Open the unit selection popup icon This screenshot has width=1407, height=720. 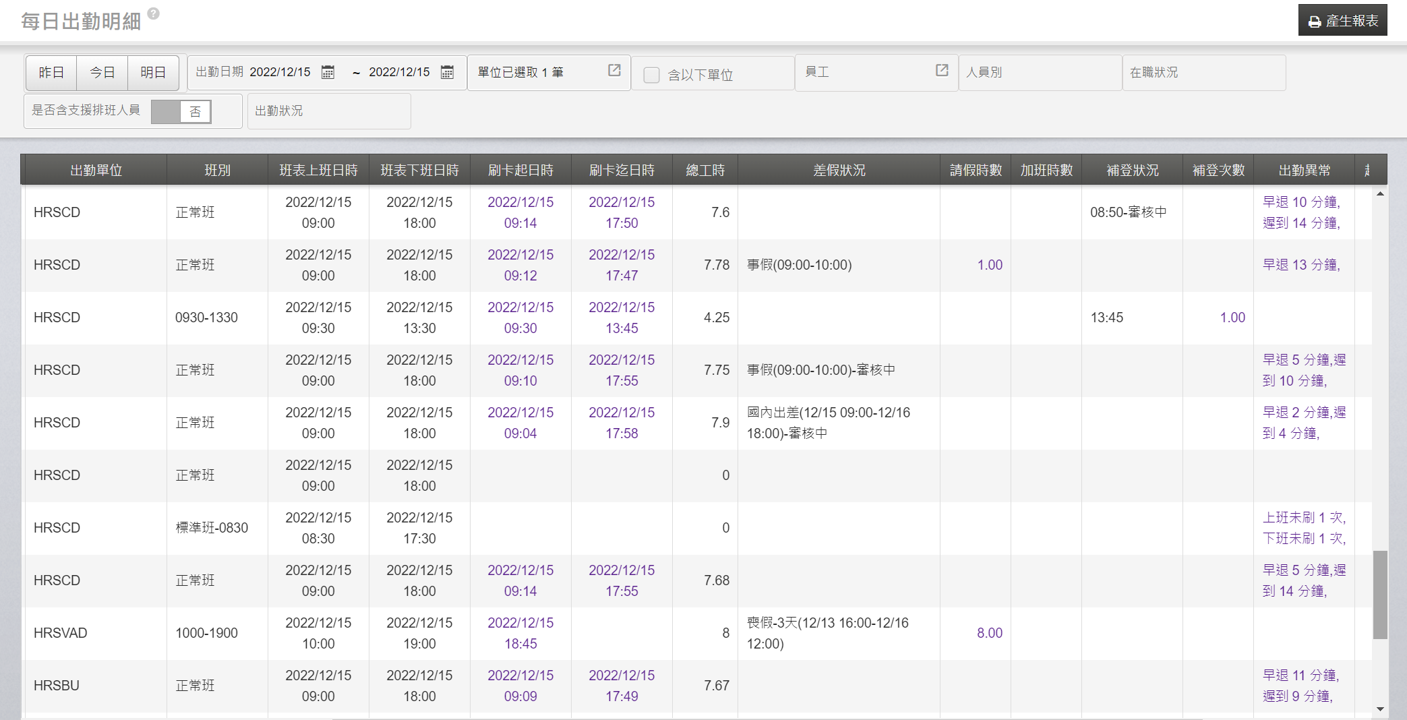click(614, 71)
